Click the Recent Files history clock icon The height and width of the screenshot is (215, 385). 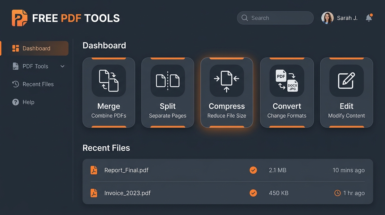click(16, 84)
